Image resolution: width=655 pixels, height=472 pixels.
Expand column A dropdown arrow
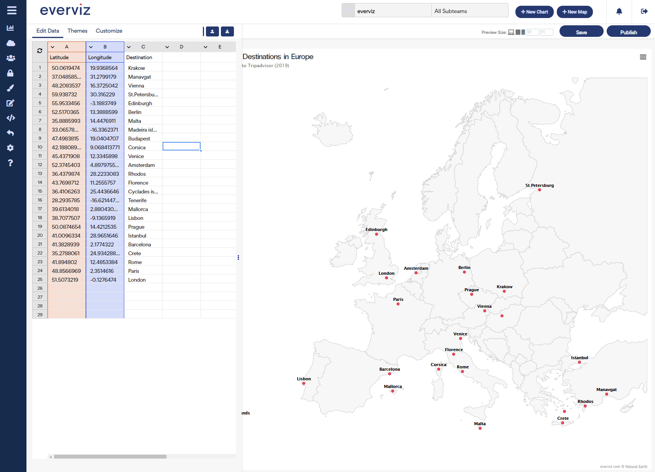[x=53, y=47]
